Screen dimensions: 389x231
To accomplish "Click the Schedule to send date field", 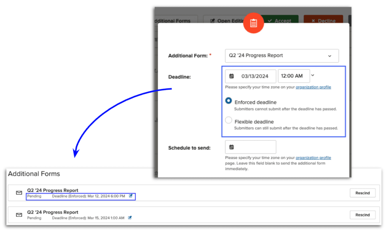I will (251, 147).
